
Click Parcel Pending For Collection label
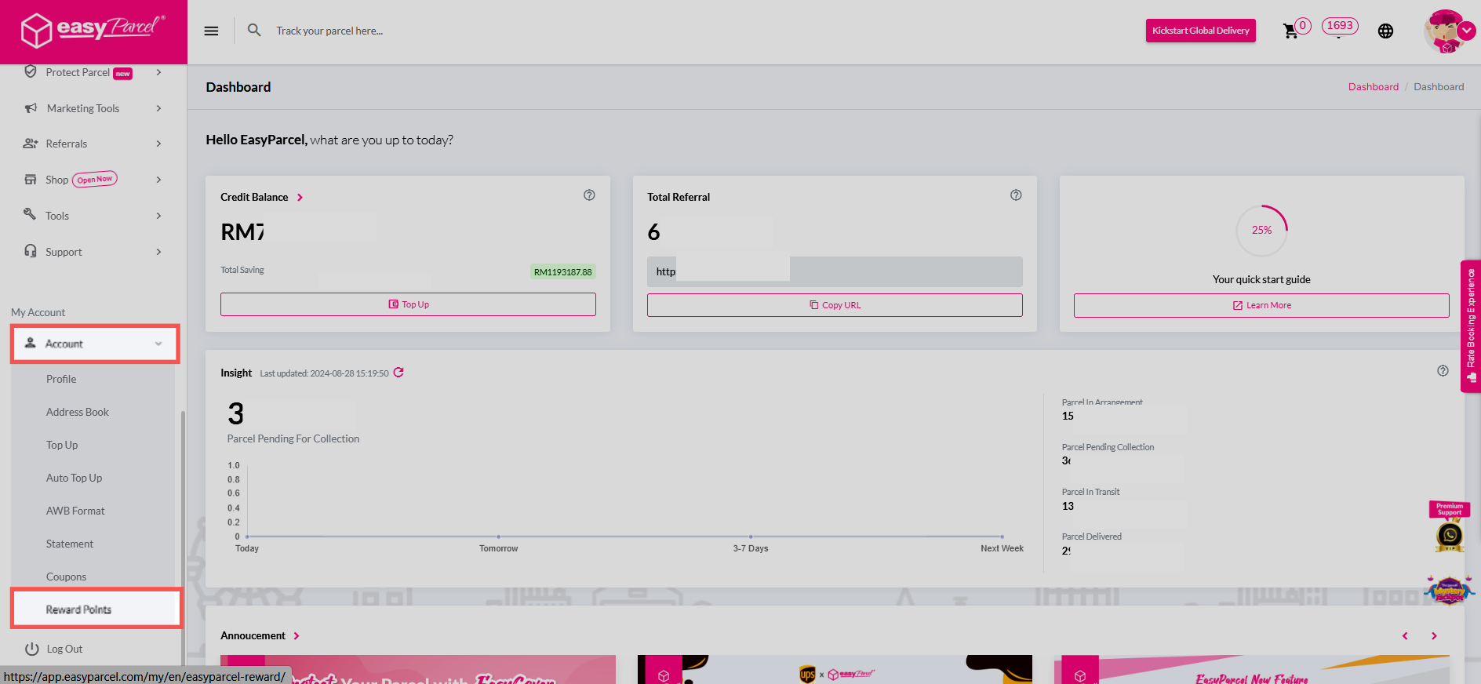293,439
